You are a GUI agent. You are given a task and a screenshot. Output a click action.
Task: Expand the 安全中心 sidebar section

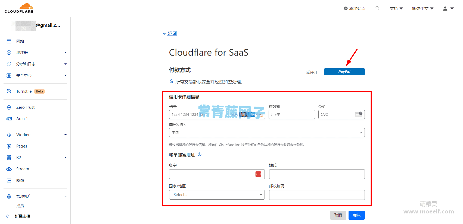coord(66,75)
